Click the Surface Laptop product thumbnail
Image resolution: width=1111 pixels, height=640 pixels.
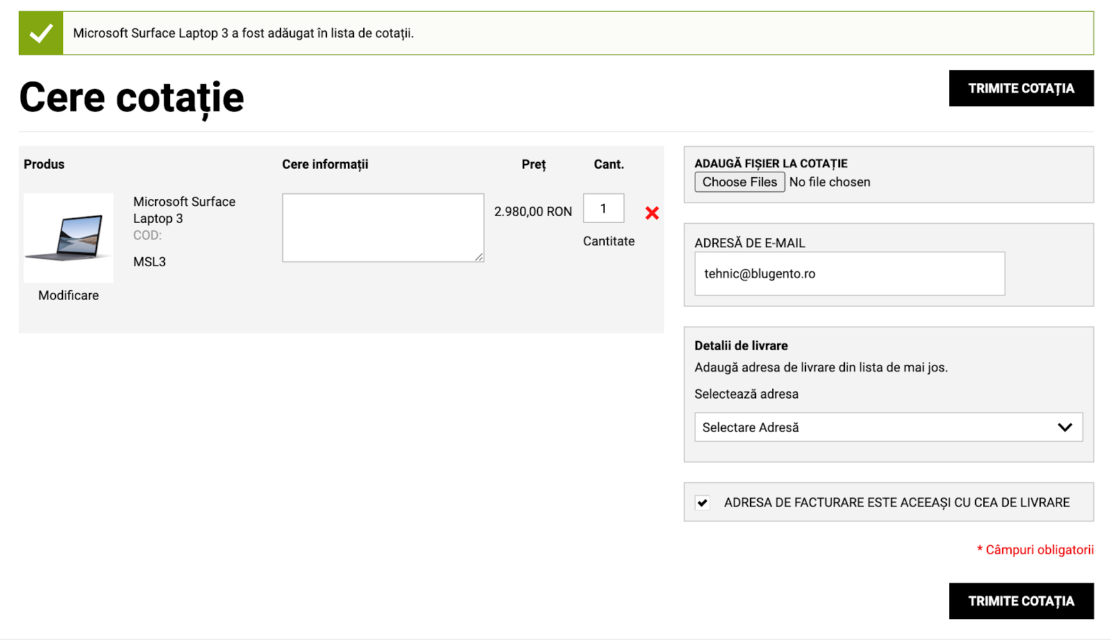(69, 238)
